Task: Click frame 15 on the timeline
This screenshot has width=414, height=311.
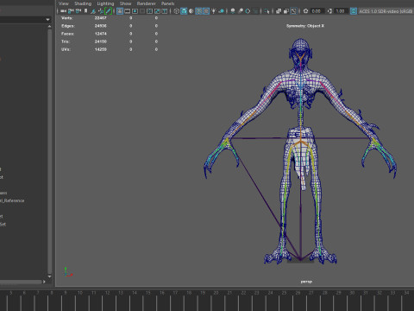Action: (148, 293)
